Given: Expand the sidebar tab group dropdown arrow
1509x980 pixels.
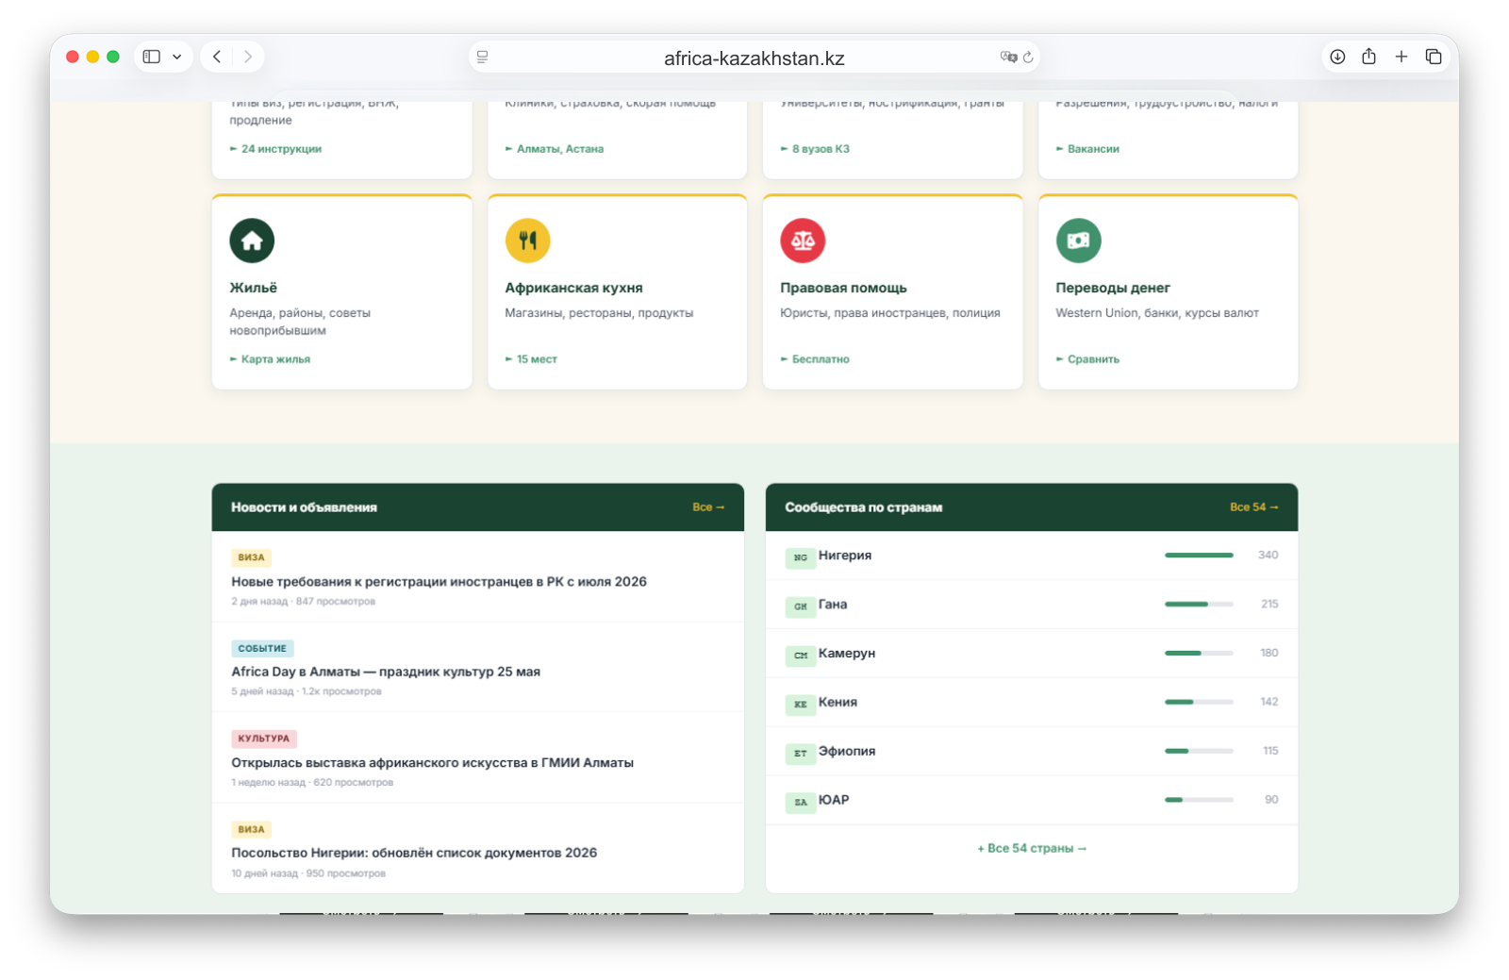Looking at the screenshot, I should [x=176, y=57].
